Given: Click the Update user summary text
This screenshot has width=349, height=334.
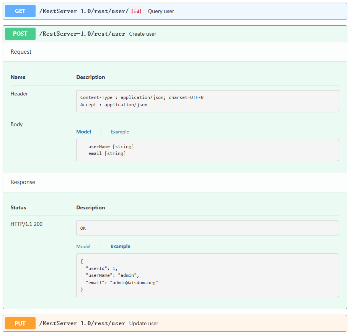Looking at the screenshot, I should tap(144, 324).
